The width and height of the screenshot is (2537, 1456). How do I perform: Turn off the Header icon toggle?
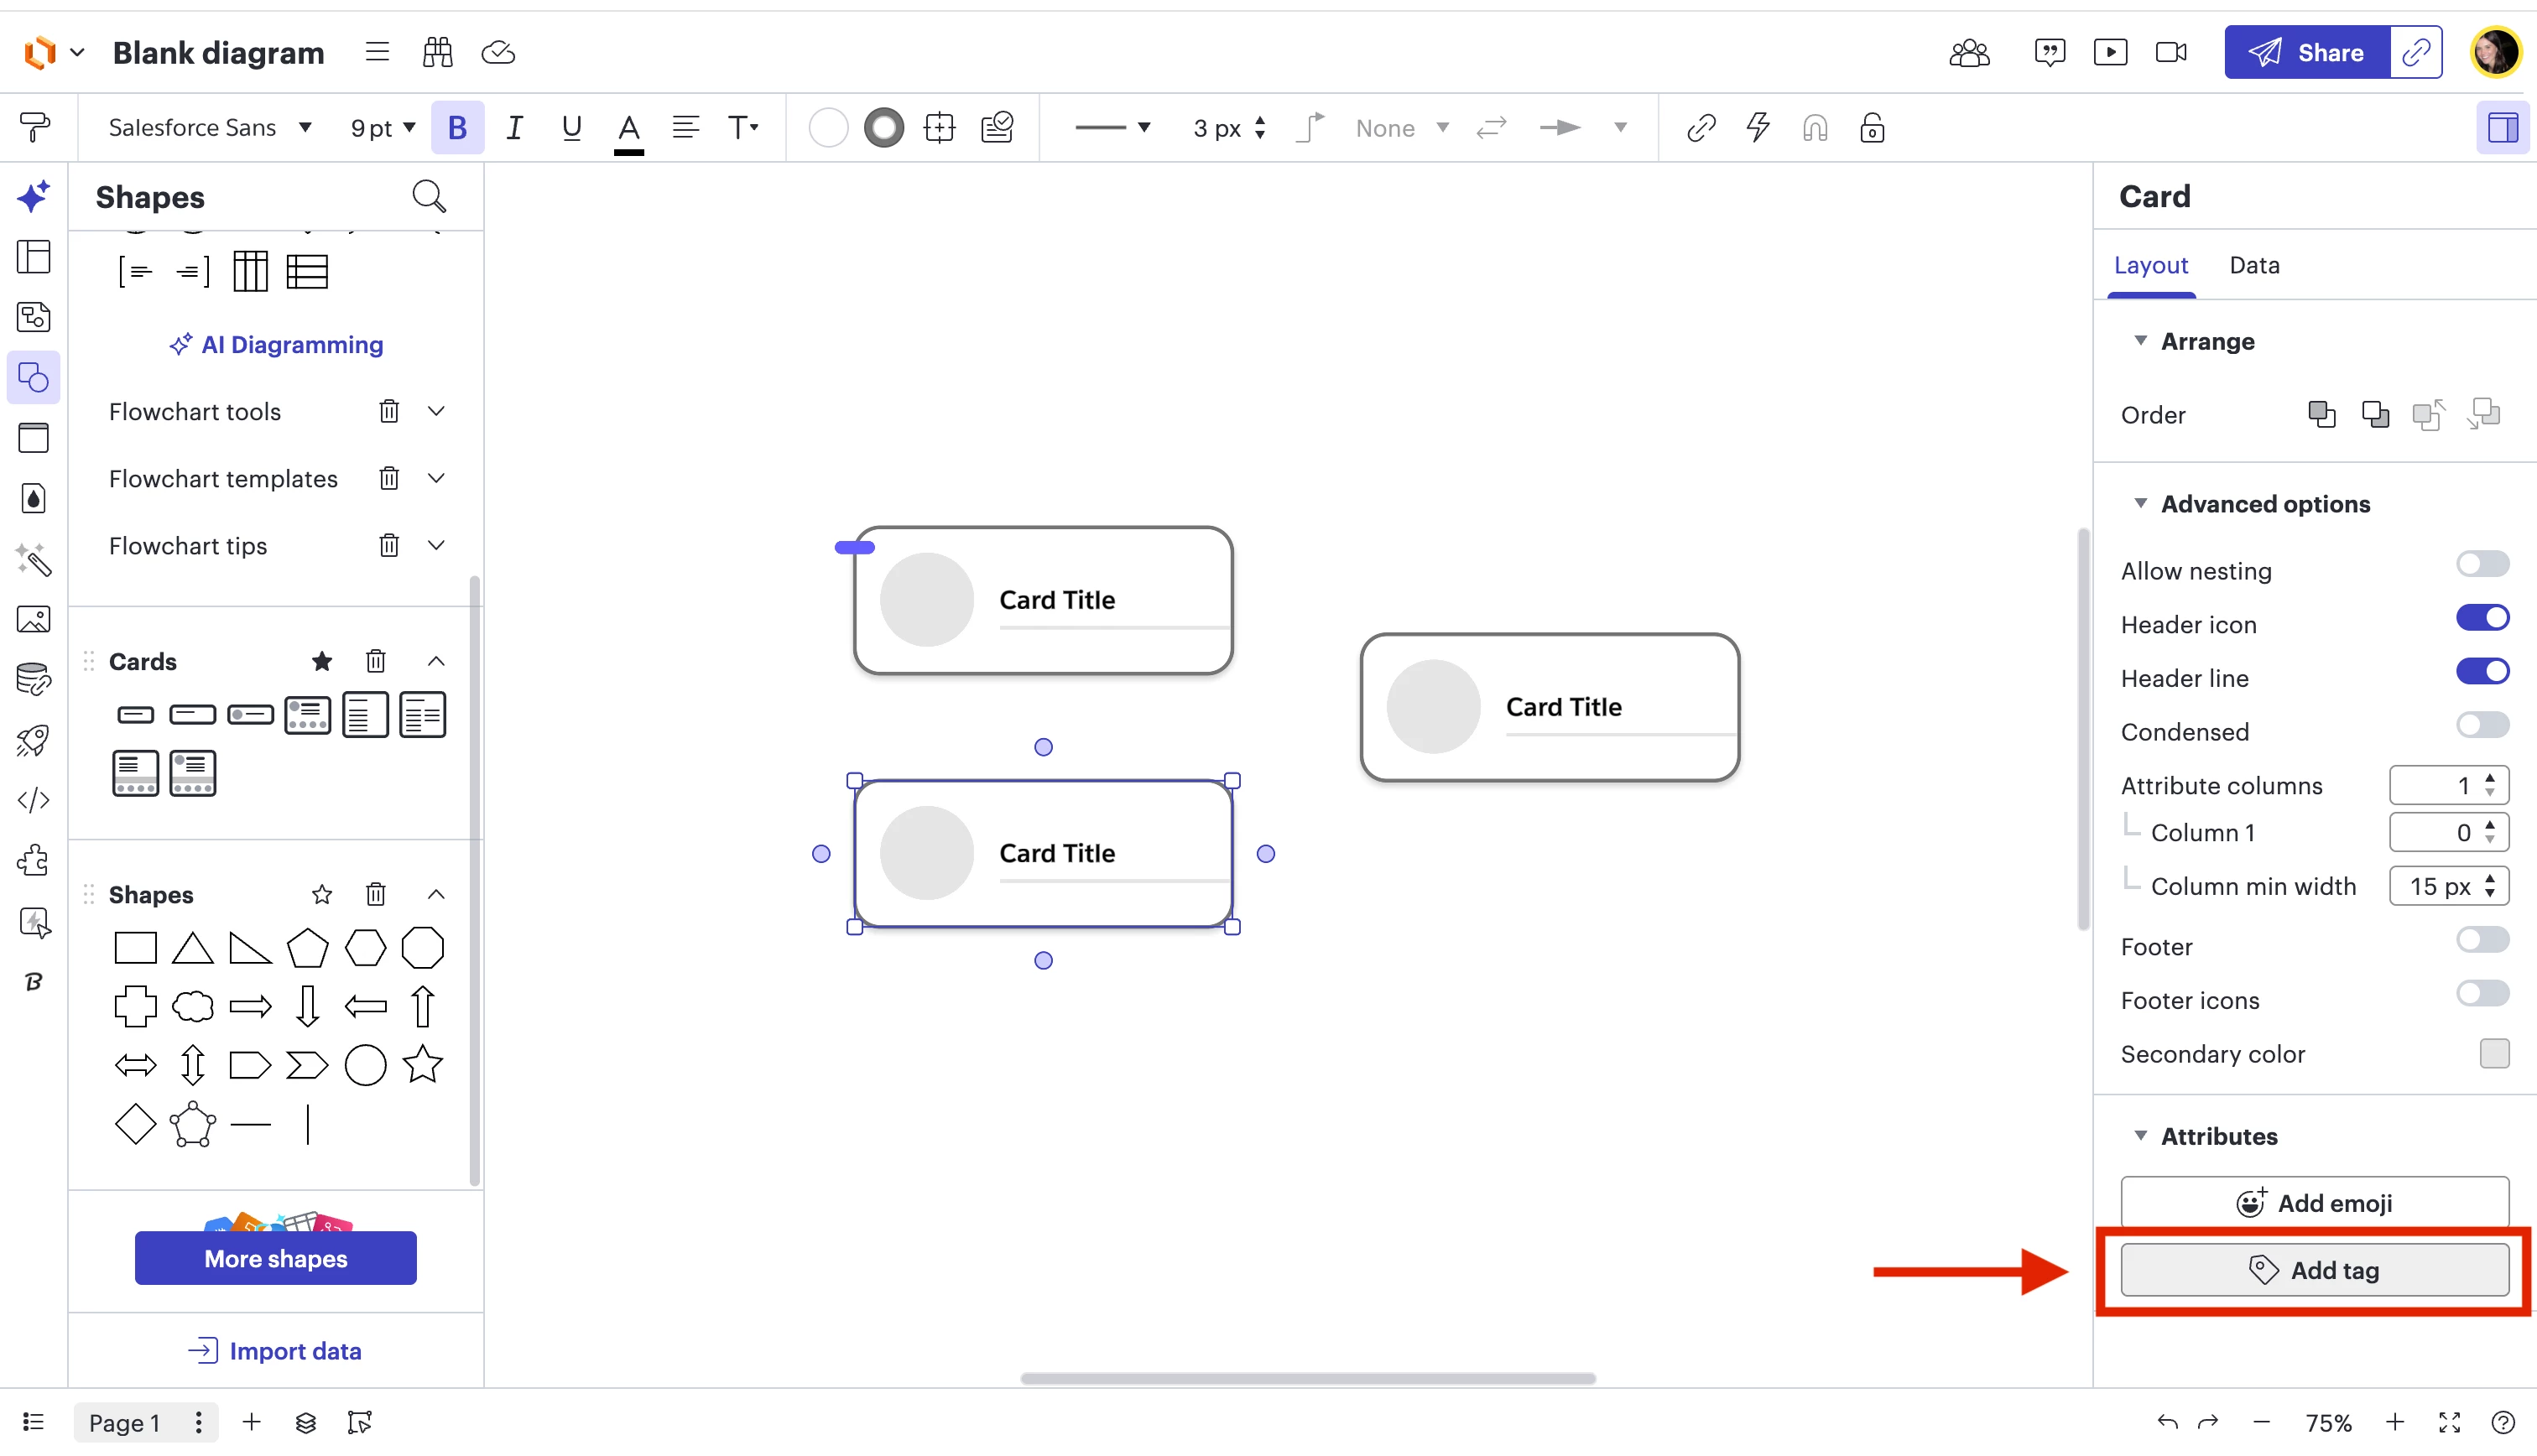coord(2482,618)
